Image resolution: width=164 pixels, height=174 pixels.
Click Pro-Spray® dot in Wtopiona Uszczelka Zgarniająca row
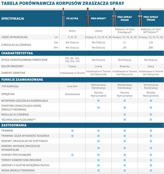[x=98, y=101]
